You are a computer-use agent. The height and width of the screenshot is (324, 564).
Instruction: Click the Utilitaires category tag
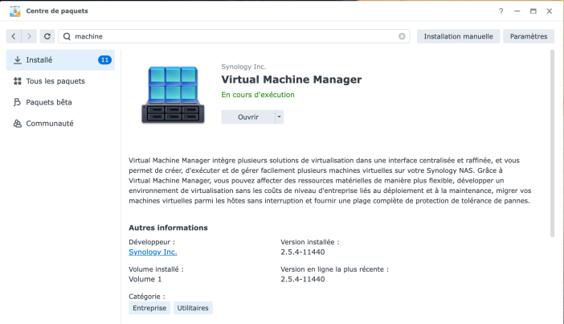193,308
